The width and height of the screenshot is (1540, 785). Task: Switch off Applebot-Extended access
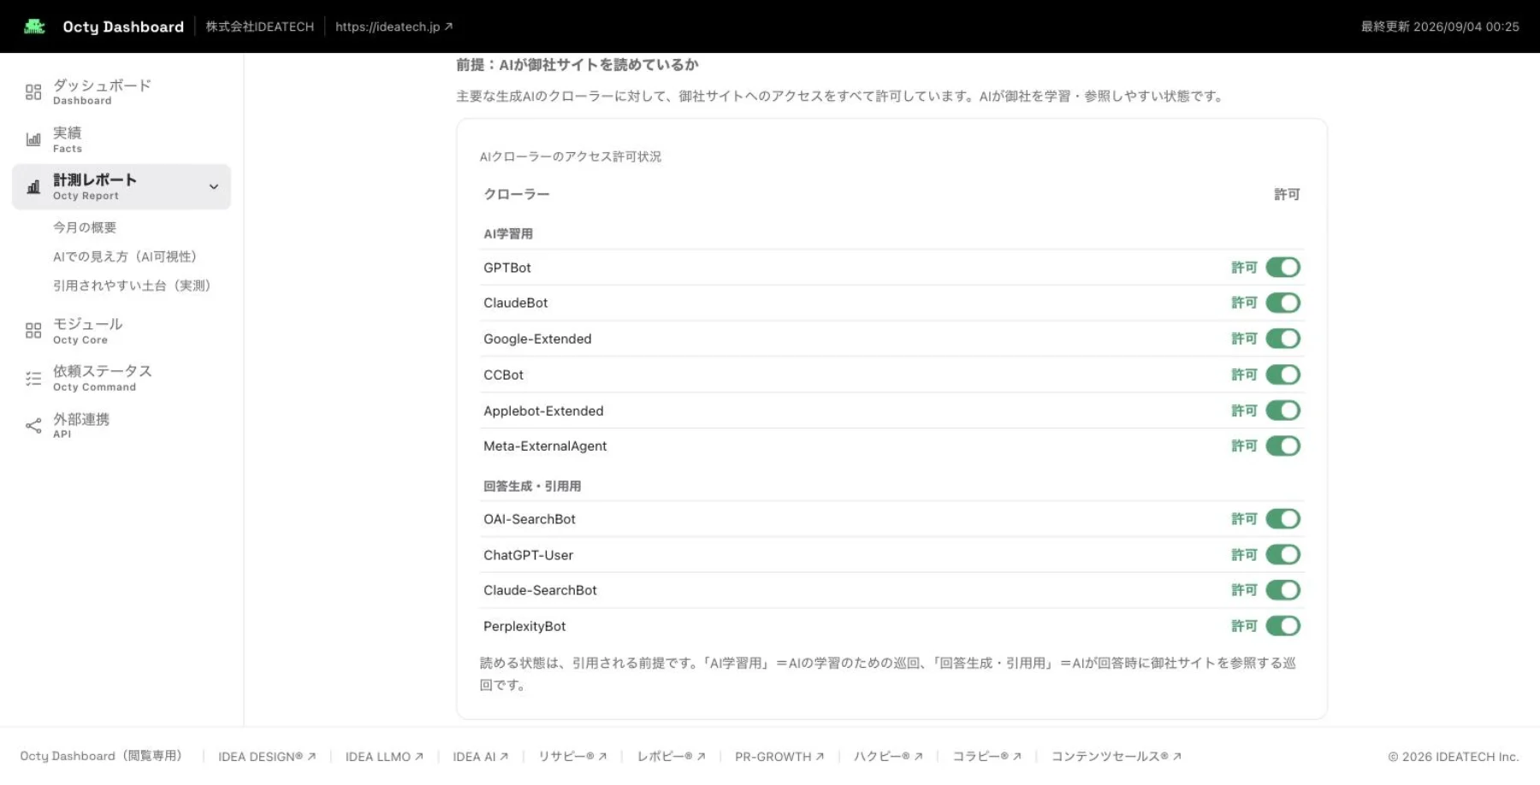(x=1283, y=410)
